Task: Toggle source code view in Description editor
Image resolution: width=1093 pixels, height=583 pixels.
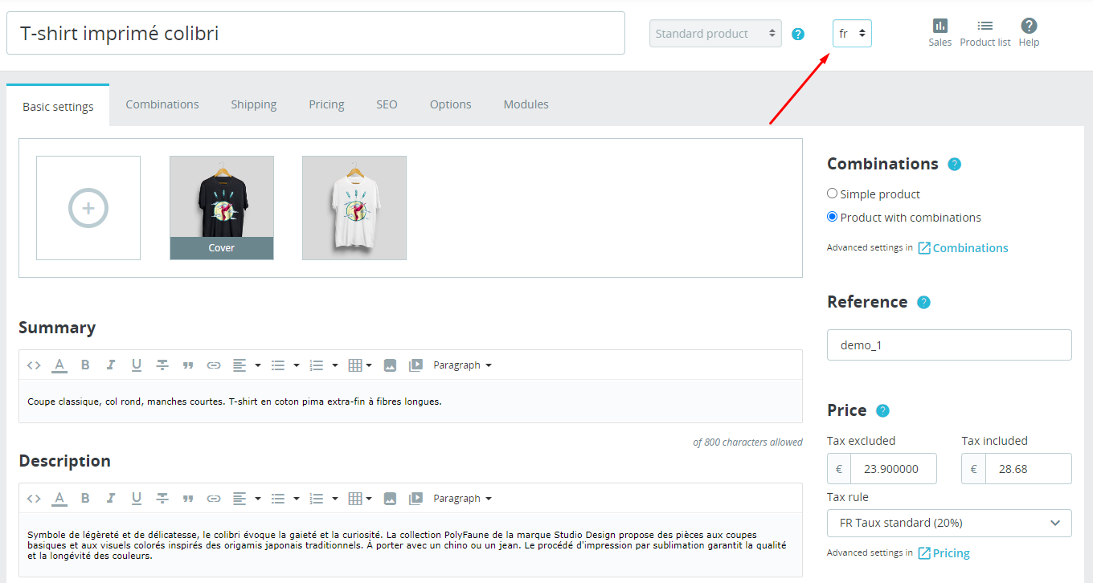Action: coord(34,499)
